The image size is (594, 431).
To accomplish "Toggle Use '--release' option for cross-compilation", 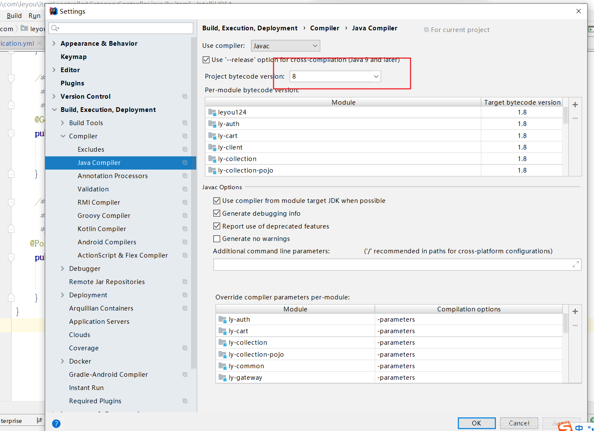I will click(x=206, y=60).
